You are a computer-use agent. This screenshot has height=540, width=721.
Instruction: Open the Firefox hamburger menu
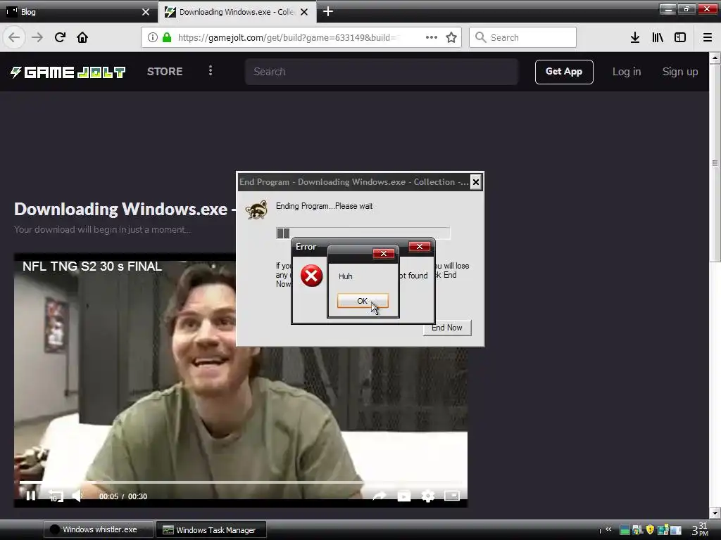click(x=707, y=37)
